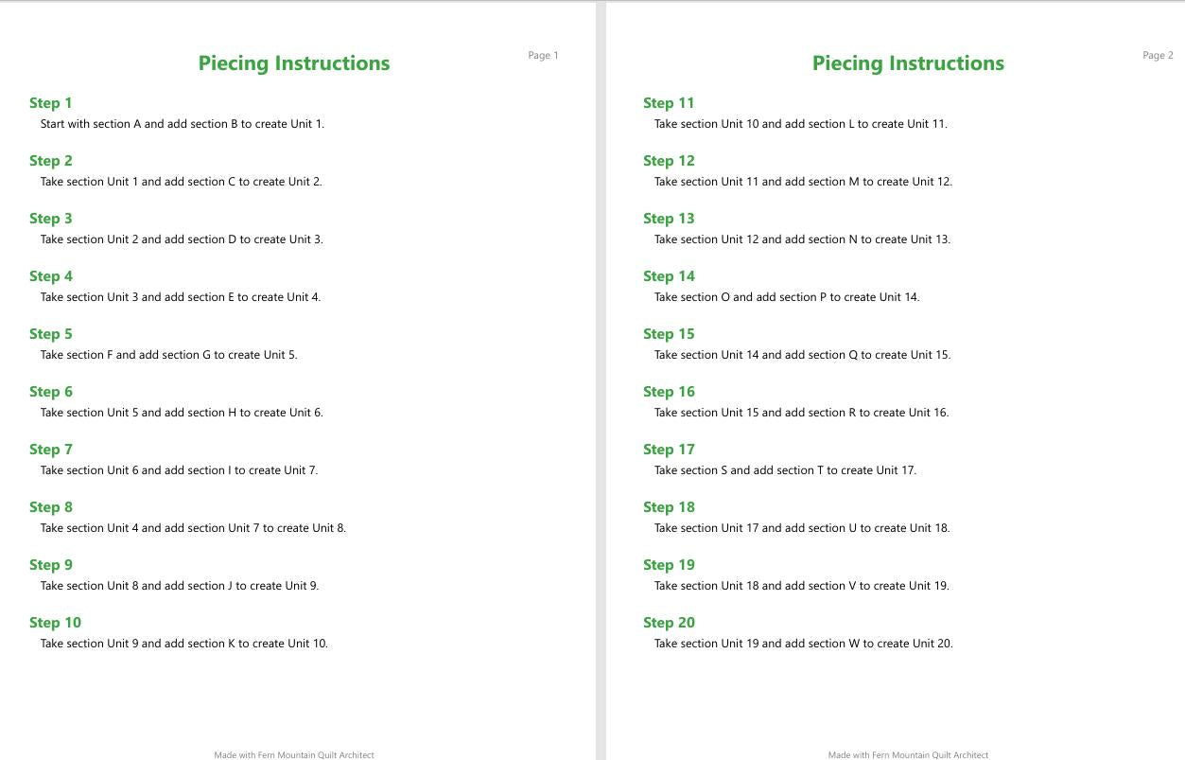
Task: Click the Page 2 number label
Action: coord(1158,56)
